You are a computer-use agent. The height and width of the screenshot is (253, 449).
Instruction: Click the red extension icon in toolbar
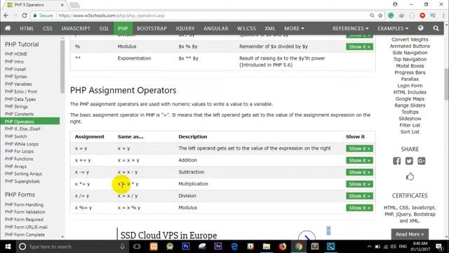(x=422, y=15)
